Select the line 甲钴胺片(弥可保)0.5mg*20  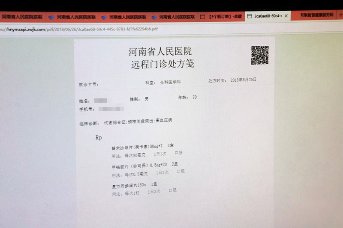[x=139, y=166]
